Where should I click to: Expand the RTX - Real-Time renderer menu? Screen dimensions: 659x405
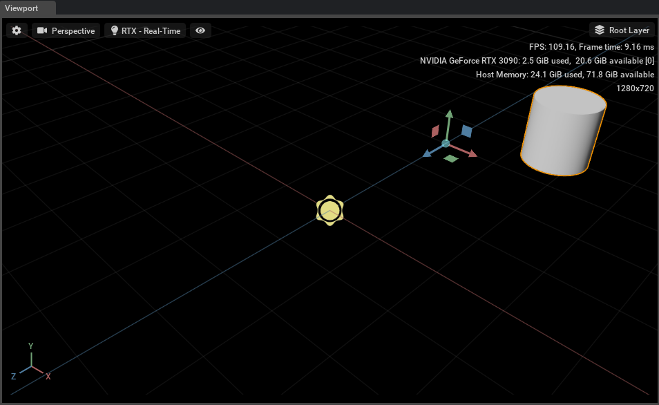tap(145, 30)
